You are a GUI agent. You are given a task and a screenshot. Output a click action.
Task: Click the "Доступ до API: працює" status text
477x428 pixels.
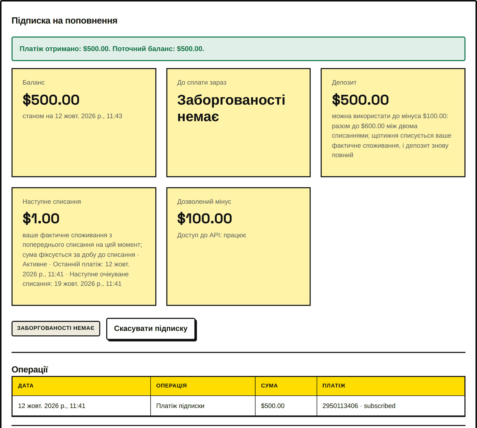point(212,235)
